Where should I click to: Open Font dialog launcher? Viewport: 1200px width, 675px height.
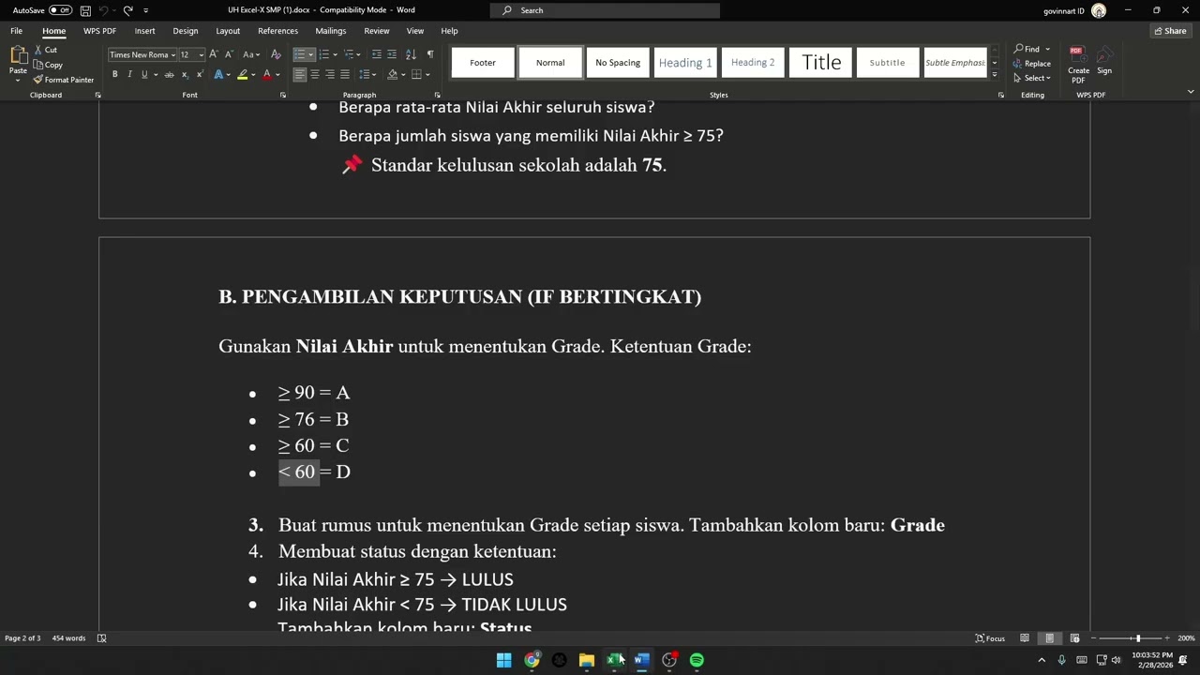pyautogui.click(x=283, y=95)
